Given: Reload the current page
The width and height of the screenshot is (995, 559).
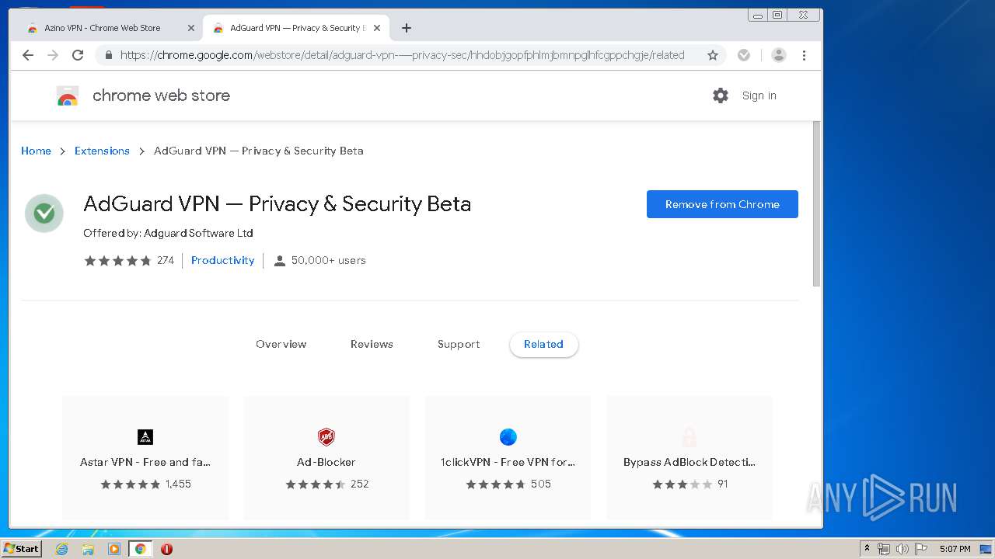Looking at the screenshot, I should coord(78,55).
